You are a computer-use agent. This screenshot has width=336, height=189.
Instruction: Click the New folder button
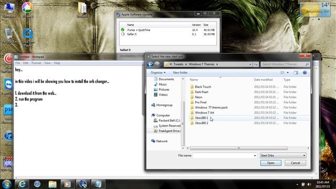point(180,72)
